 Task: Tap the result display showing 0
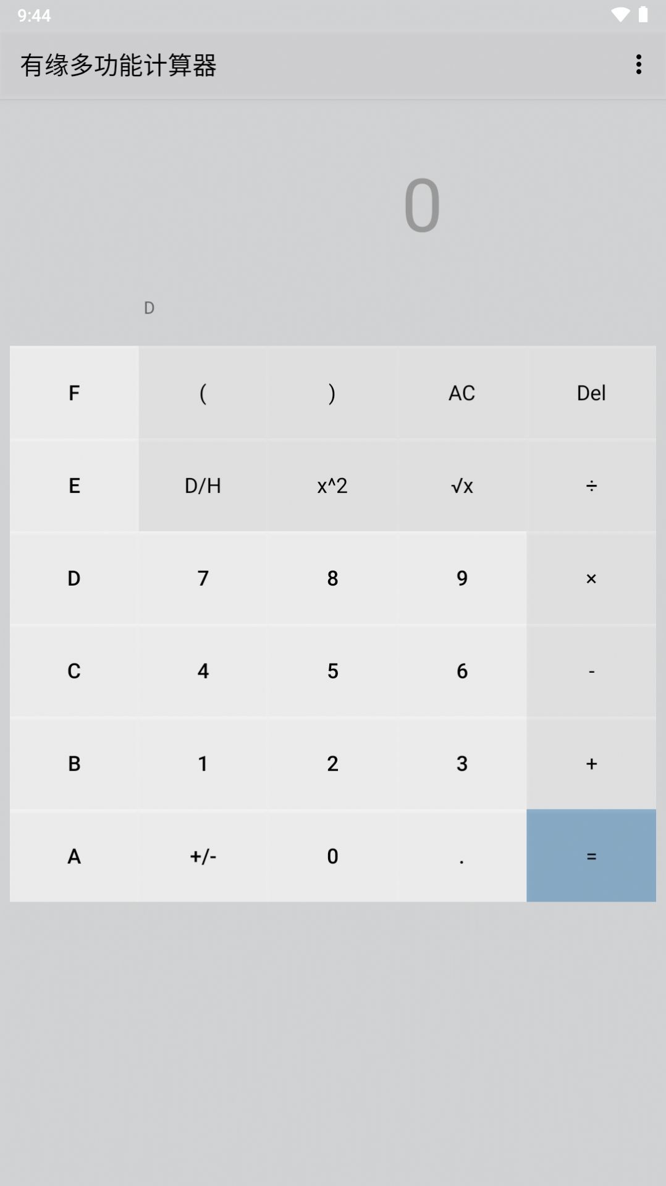[x=422, y=205]
